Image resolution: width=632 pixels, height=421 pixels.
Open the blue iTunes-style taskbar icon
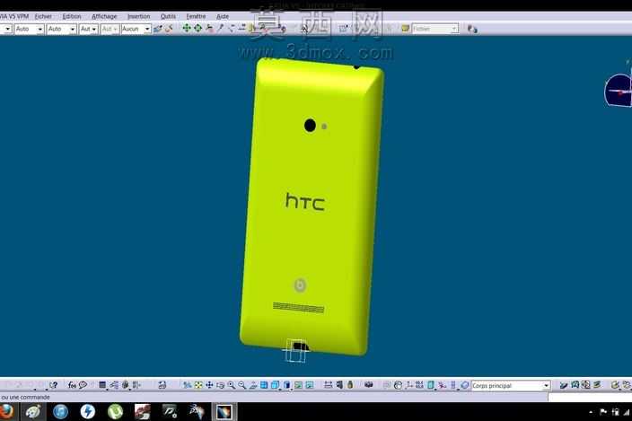pos(60,412)
